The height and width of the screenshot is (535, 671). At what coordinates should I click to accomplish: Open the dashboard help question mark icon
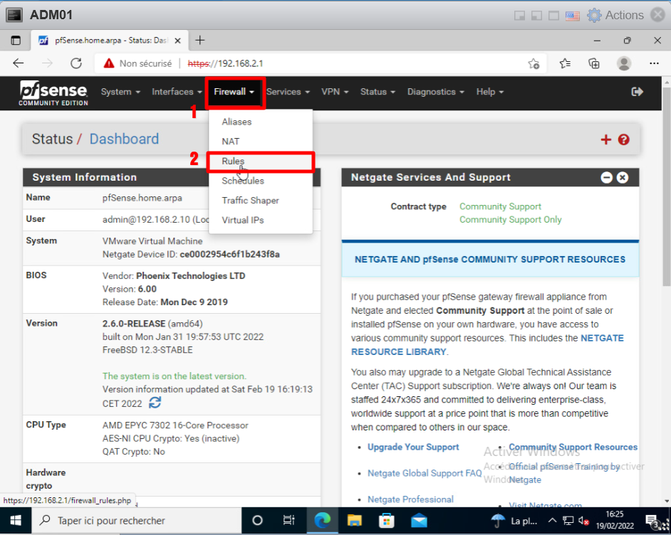pyautogui.click(x=624, y=139)
